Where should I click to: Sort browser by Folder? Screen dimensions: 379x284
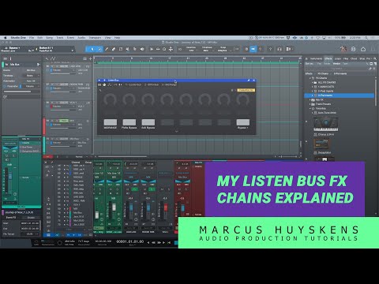tap(327, 64)
